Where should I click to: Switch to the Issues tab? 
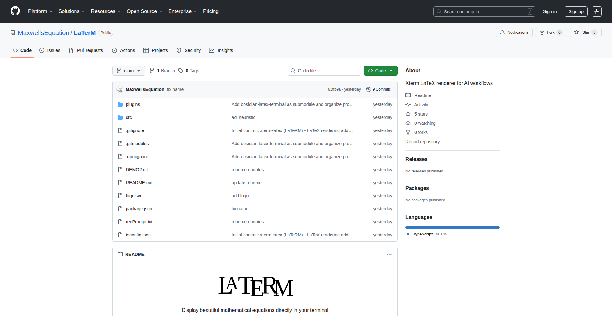pos(50,50)
